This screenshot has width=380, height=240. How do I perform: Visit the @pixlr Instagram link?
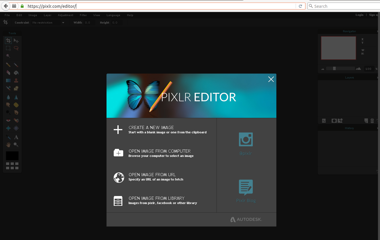(x=246, y=144)
